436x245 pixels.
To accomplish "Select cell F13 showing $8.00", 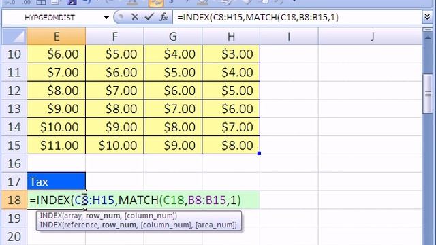I will coord(114,109).
